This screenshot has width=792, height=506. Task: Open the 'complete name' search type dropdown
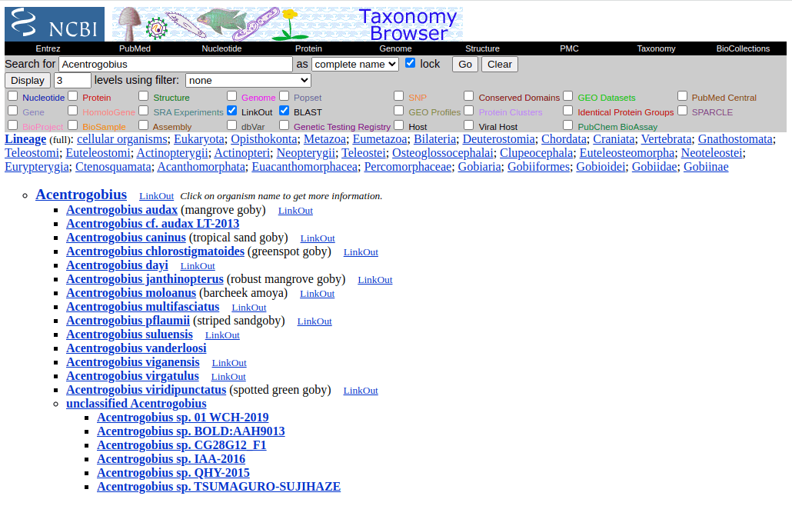click(x=355, y=64)
